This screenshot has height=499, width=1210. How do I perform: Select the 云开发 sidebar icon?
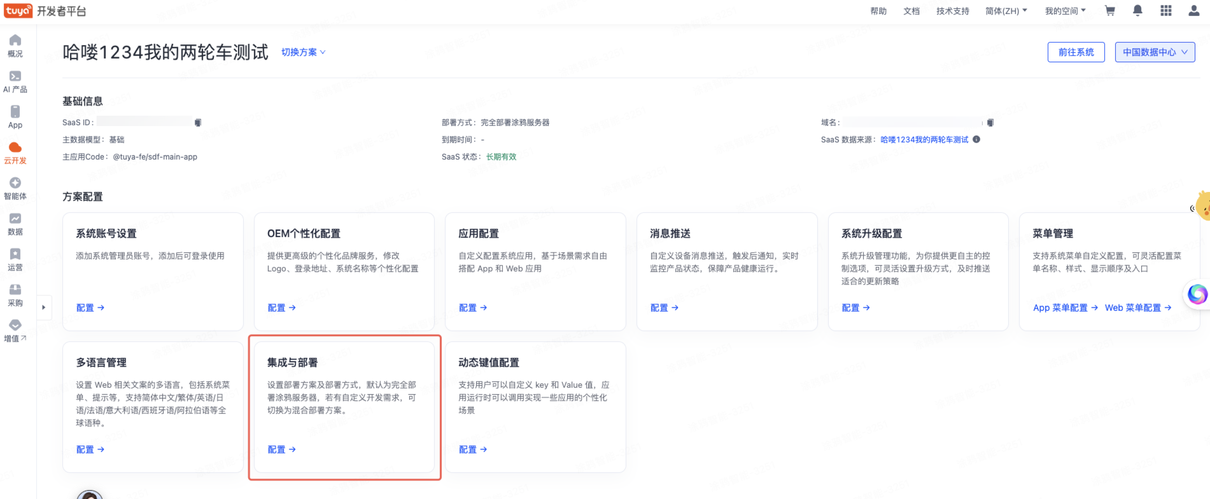point(15,153)
